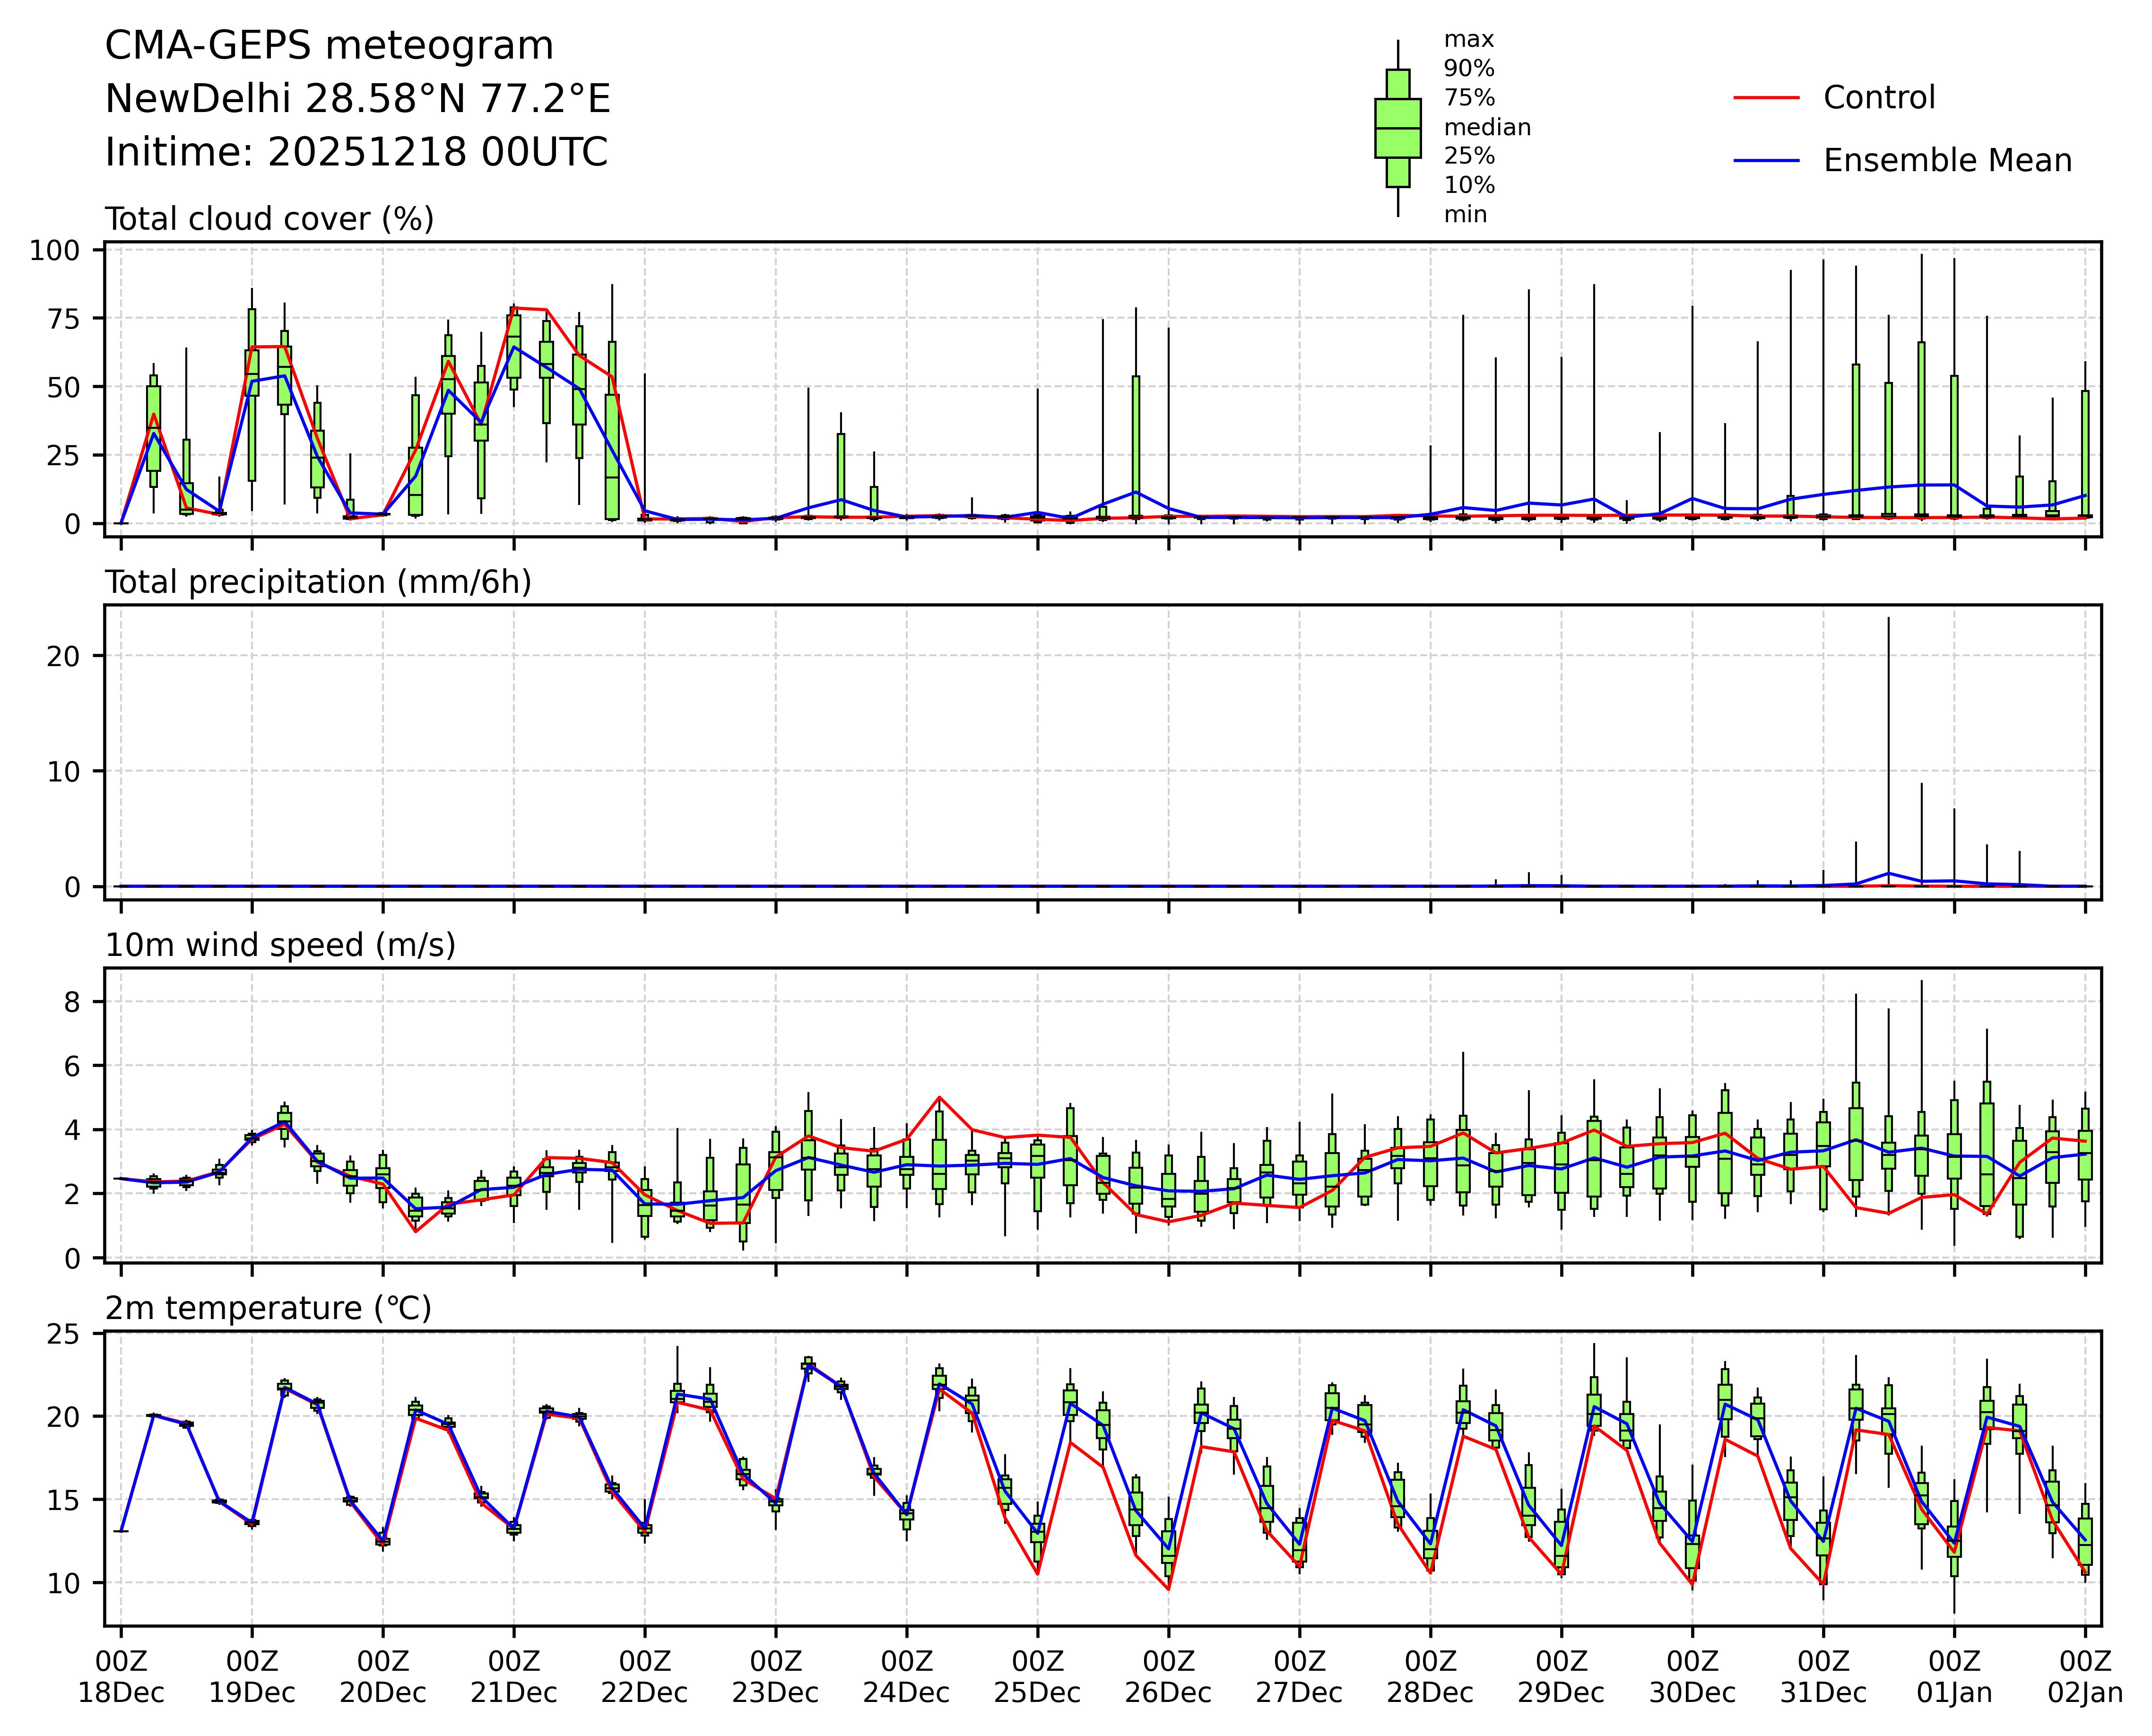Click the Total precipitation (mm/6h) panel title
This screenshot has width=2152, height=1736.
click(x=318, y=582)
